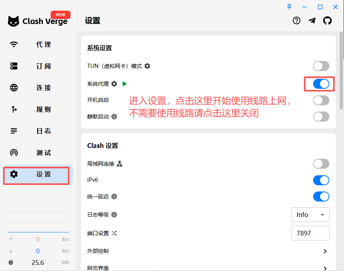
Task: Enable the TUN (虚拟网卡) 模式 switch
Action: 321,66
